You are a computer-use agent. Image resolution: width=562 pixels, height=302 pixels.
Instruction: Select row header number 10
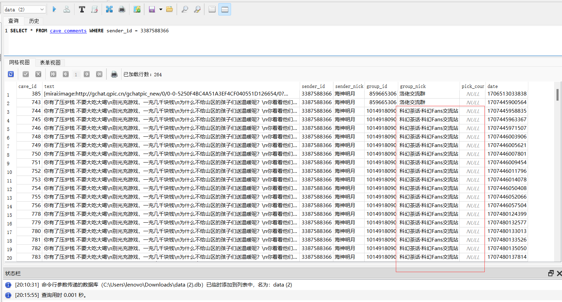coord(10,172)
